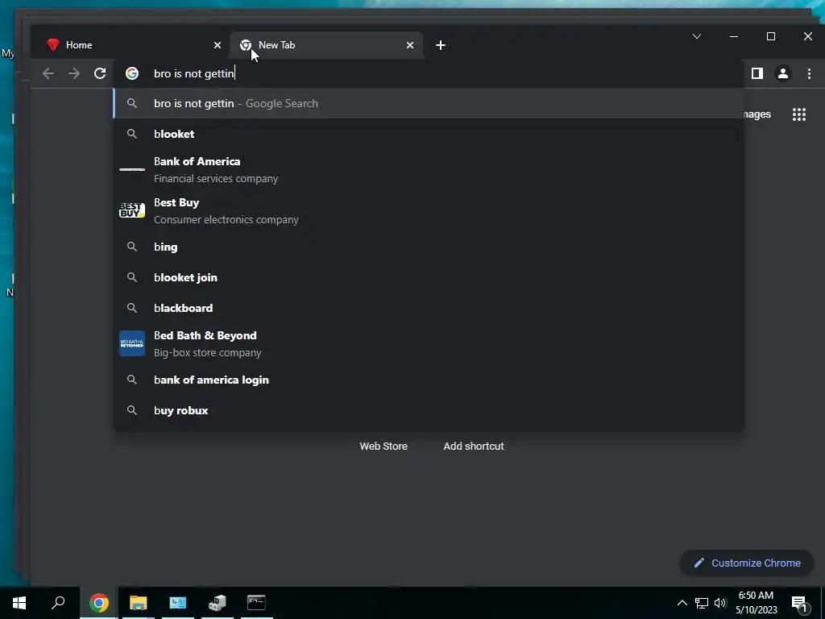The image size is (825, 619).
Task: Click the back navigation arrow
Action: click(x=48, y=73)
